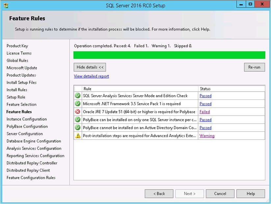Screen dimensions: 271x204
Task: Click 'PolyBase can be installed on only one' rule text
Action: (140, 120)
